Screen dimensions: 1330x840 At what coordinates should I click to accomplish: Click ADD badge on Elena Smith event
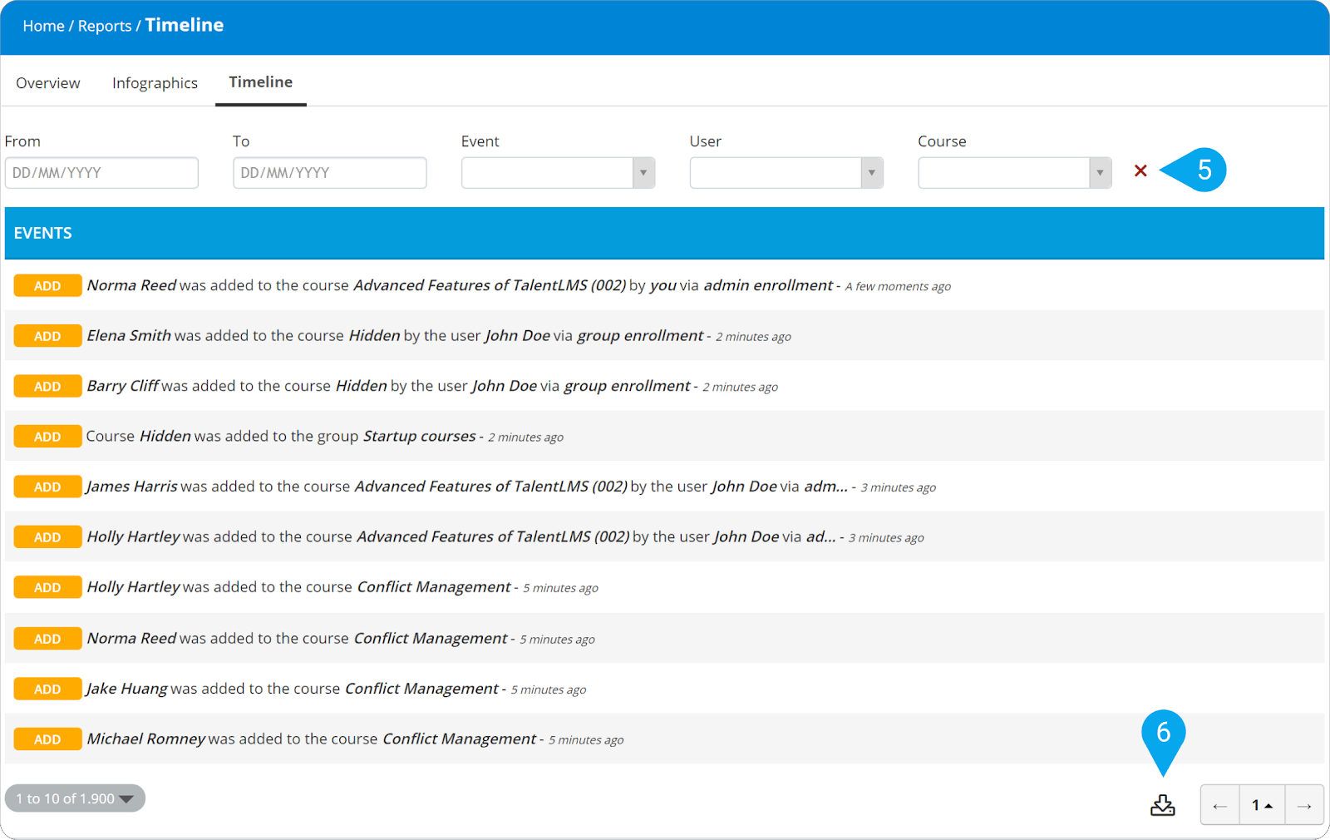point(47,336)
